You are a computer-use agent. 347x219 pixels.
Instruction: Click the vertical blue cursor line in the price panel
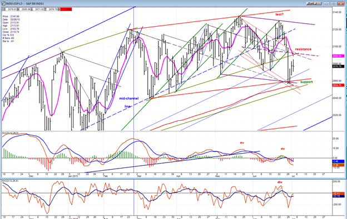[x=133, y=68]
